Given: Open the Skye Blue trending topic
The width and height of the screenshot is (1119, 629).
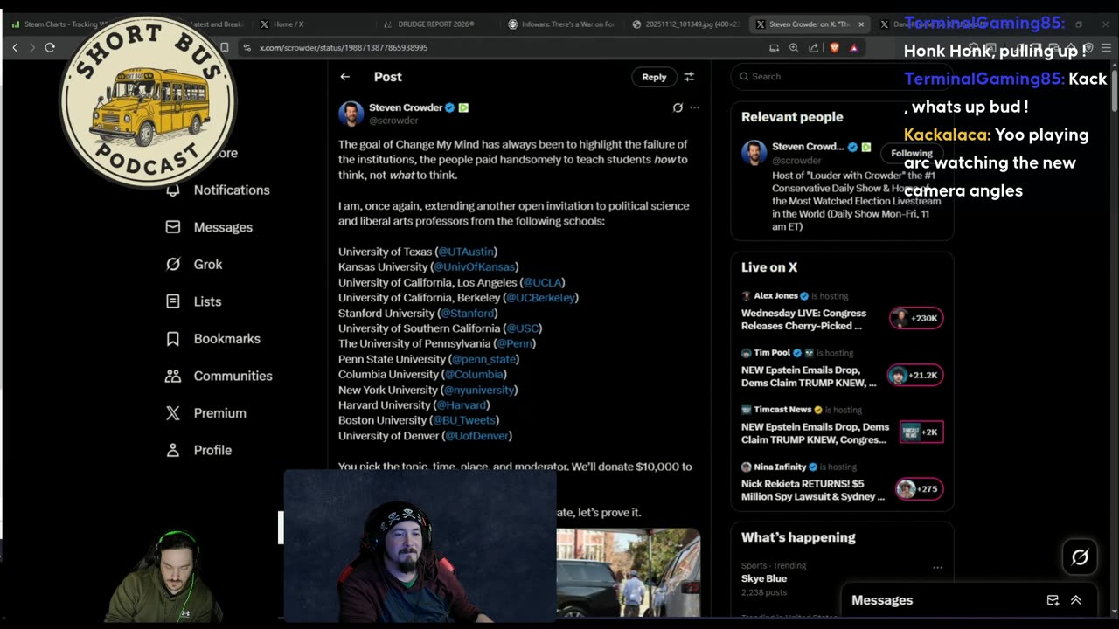Looking at the screenshot, I should click(x=764, y=578).
